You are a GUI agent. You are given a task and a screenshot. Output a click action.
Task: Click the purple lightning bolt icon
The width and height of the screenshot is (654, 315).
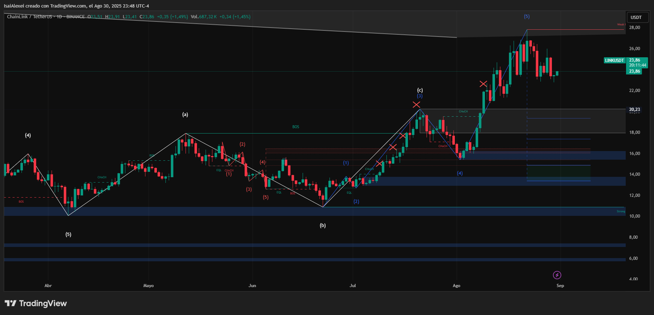coord(557,275)
